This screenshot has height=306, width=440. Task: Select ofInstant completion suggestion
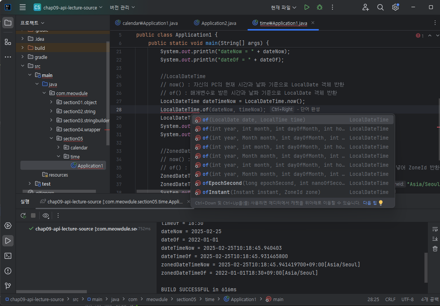292,192
